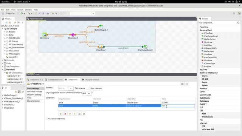
Task: Click the Greater than operator cell
Action: pyautogui.click(x=144, y=102)
